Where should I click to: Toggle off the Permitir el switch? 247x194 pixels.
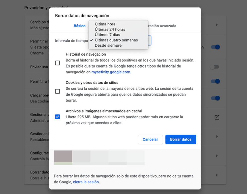(x=215, y=47)
